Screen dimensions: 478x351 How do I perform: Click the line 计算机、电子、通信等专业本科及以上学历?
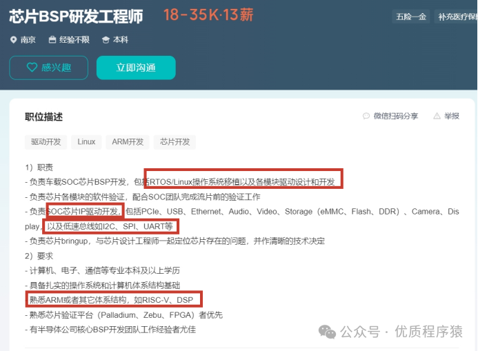click(102, 270)
